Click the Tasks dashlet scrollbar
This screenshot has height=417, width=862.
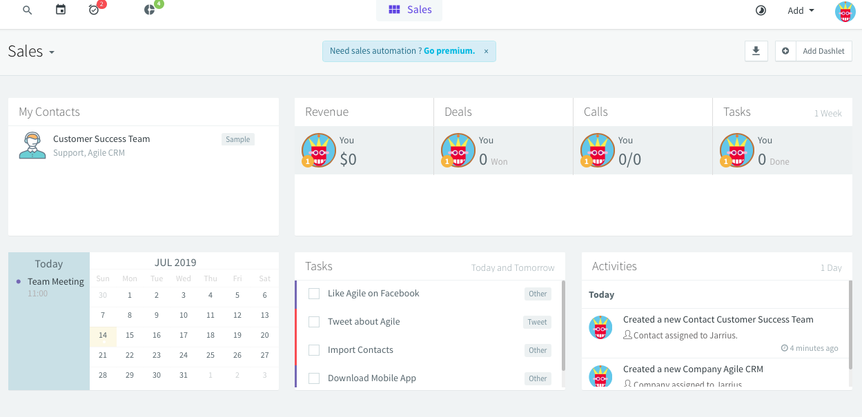[x=563, y=325]
